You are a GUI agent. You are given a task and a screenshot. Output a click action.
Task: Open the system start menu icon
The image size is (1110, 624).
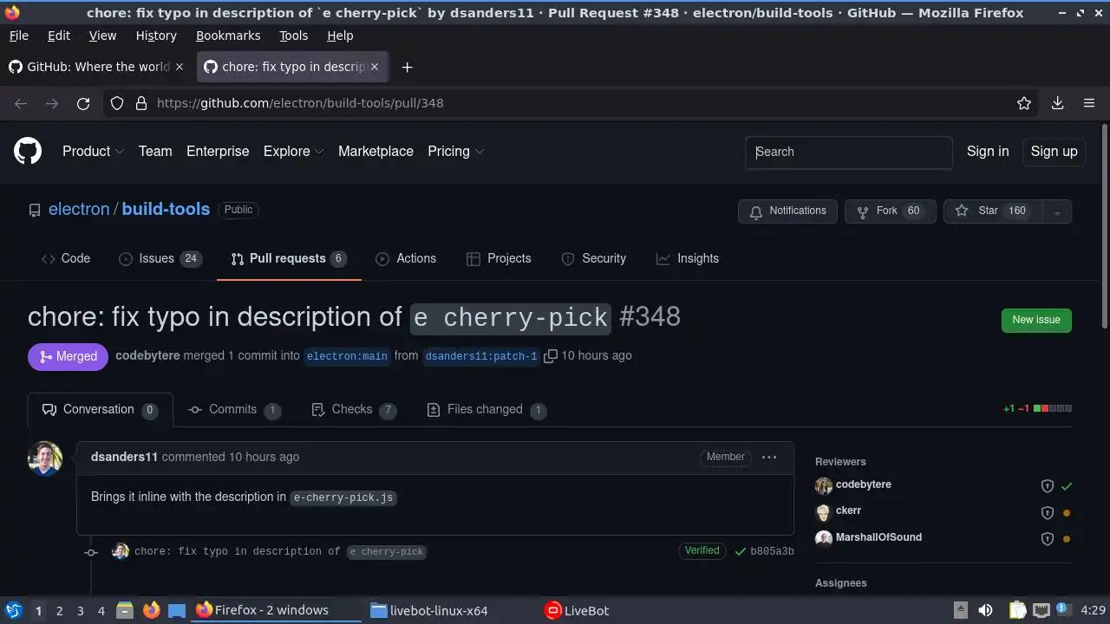[x=14, y=610]
